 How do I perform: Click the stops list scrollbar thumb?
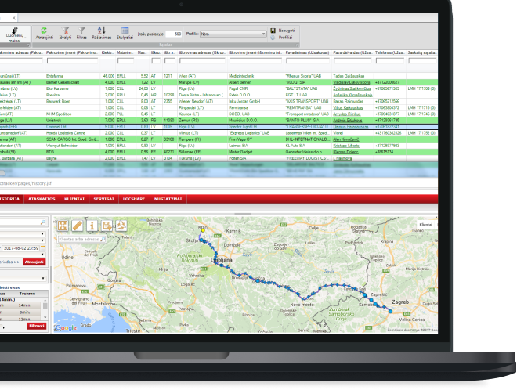tap(45, 305)
